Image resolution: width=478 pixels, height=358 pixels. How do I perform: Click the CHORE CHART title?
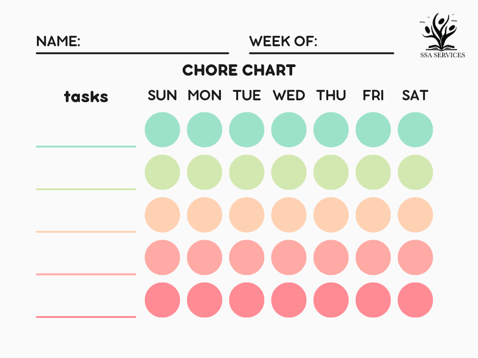pos(239,70)
